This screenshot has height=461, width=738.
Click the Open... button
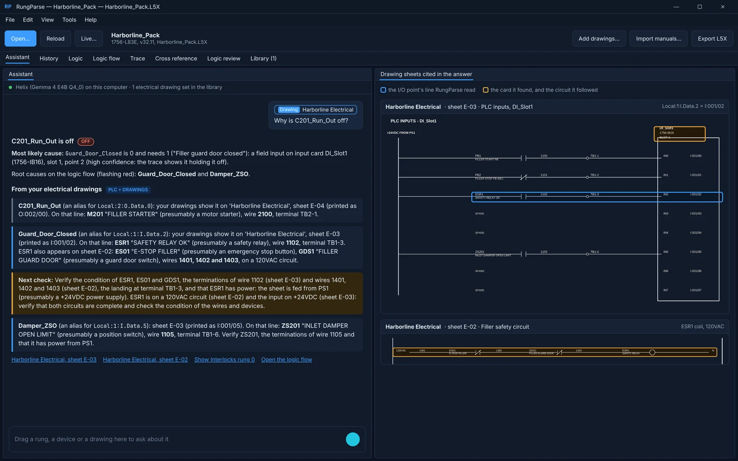pyautogui.click(x=20, y=39)
